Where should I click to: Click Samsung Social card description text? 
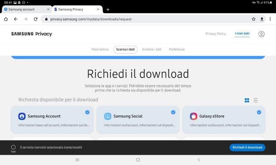click(x=140, y=125)
